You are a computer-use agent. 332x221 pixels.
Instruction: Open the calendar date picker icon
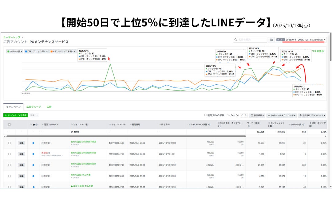coord(271,40)
